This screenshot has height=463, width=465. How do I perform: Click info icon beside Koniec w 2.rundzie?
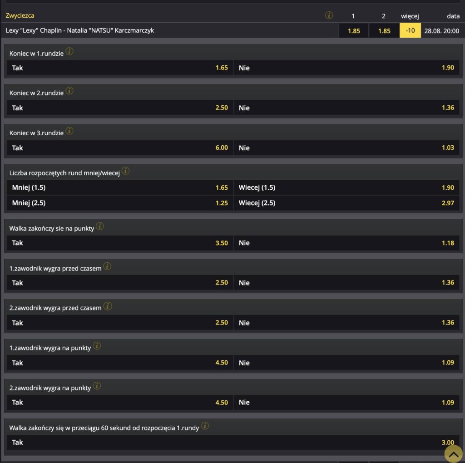click(69, 91)
